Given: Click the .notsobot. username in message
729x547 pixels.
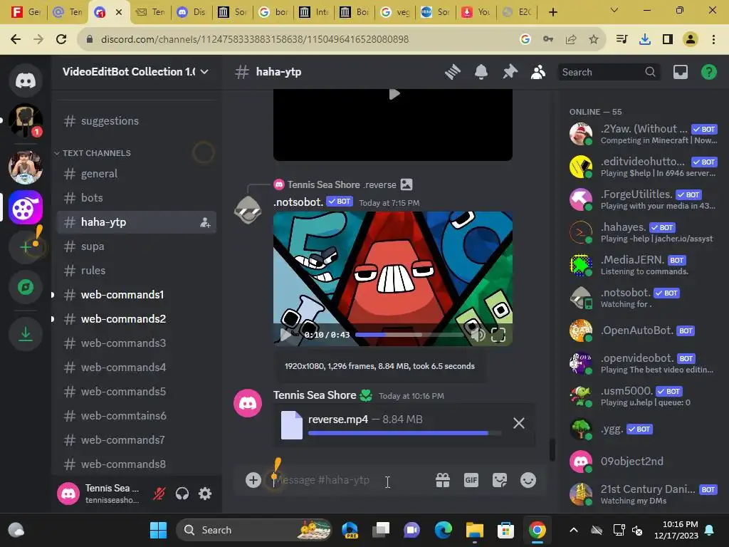Looking at the screenshot, I should coord(298,202).
